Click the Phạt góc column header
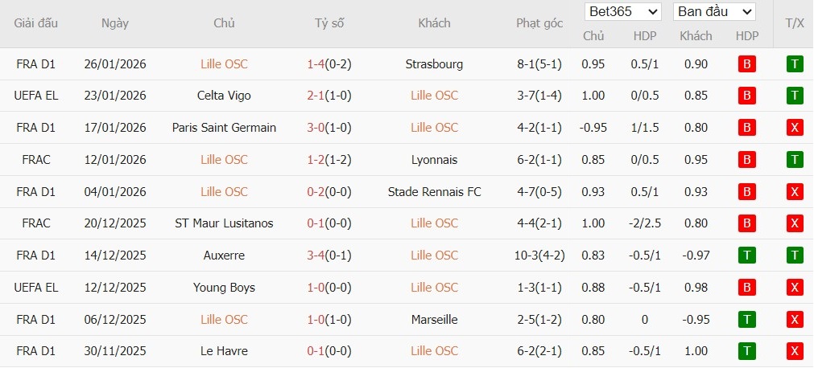The image size is (814, 368). (x=539, y=23)
